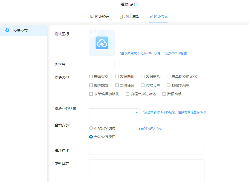Screen dimensions: 249x182
Task: Focus the 更新日志 text area
Action: [x=147, y=171]
